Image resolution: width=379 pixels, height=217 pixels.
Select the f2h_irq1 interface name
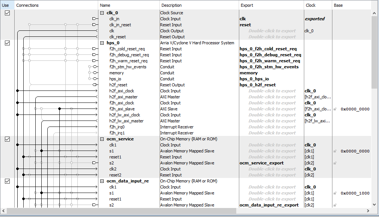pos(117,133)
